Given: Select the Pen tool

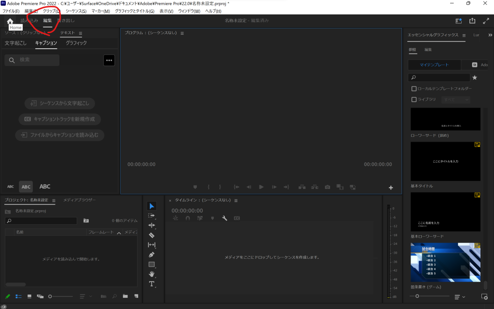Looking at the screenshot, I should click(x=151, y=255).
